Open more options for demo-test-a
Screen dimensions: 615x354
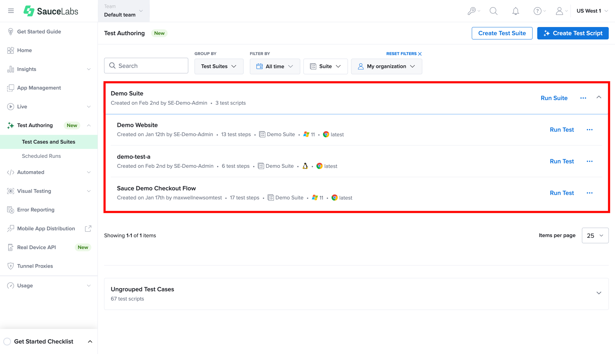pyautogui.click(x=590, y=161)
